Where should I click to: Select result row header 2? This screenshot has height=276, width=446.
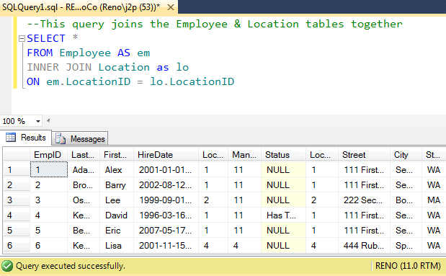(17, 185)
